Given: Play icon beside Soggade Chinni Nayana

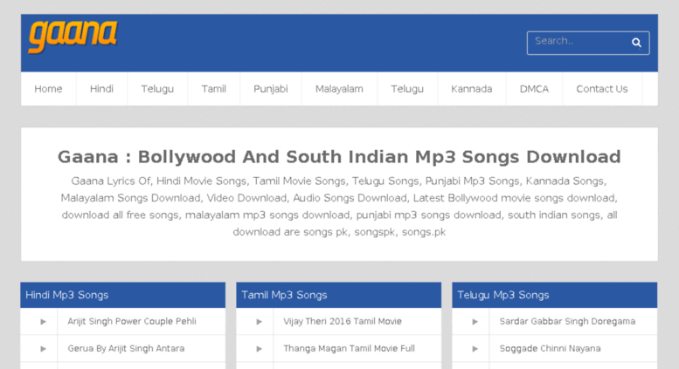Looking at the screenshot, I should pos(475,349).
